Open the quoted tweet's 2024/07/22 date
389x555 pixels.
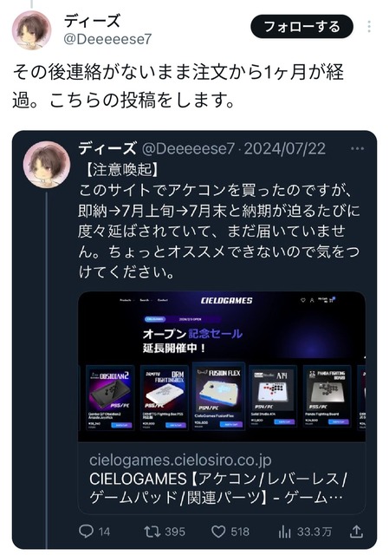click(284, 148)
